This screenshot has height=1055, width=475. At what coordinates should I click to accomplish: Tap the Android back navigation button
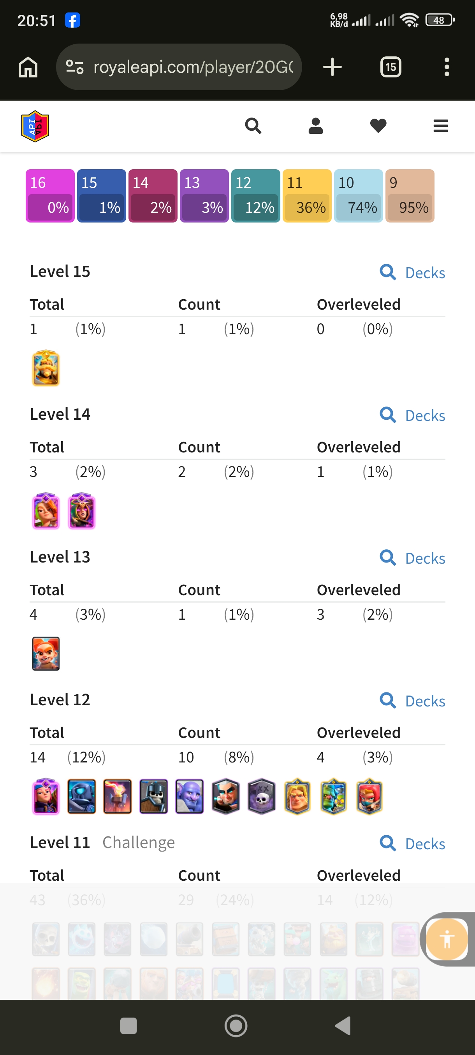(343, 1025)
